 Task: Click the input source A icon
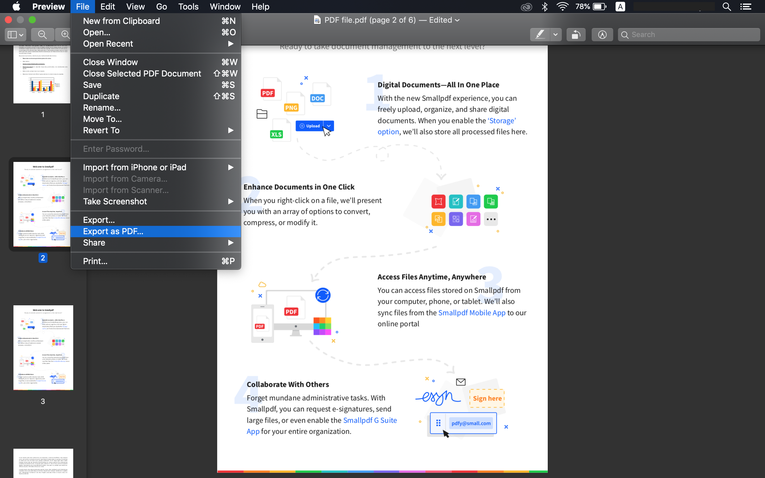tap(620, 7)
